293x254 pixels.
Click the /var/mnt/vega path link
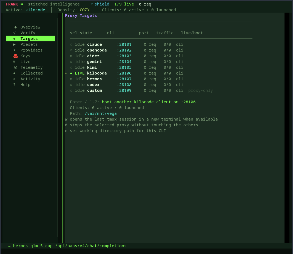pyautogui.click(x=101, y=113)
